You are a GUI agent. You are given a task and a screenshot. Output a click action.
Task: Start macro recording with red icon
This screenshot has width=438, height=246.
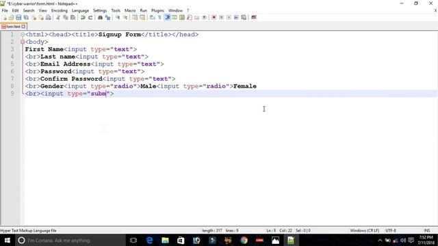[214, 17]
